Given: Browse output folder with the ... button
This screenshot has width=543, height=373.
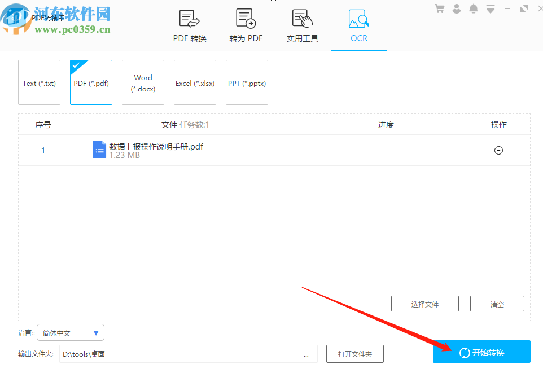Looking at the screenshot, I should pyautogui.click(x=306, y=354).
